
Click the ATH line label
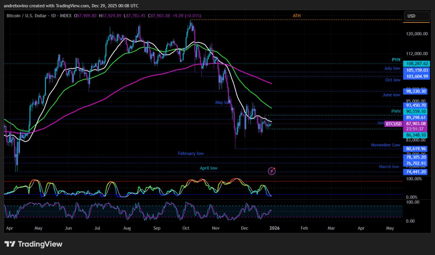pyautogui.click(x=296, y=16)
